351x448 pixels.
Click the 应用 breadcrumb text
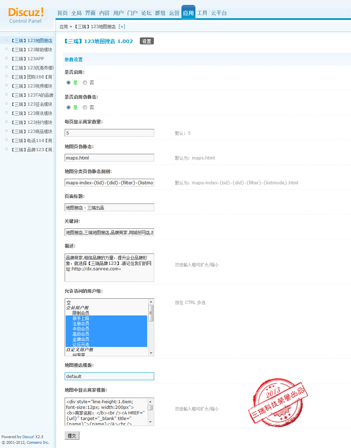point(64,27)
